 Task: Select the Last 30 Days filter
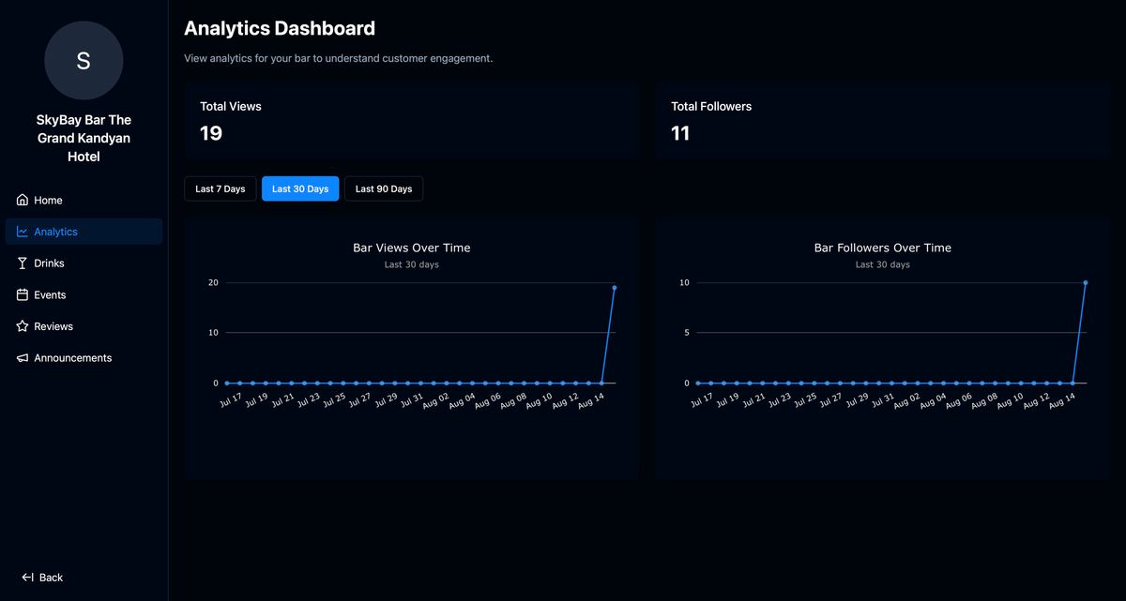[299, 188]
